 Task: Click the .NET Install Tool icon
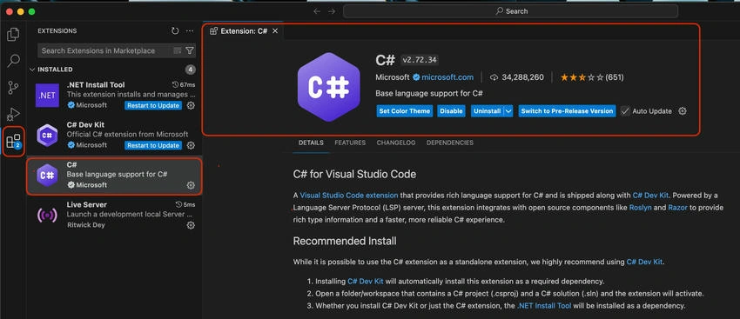47,96
